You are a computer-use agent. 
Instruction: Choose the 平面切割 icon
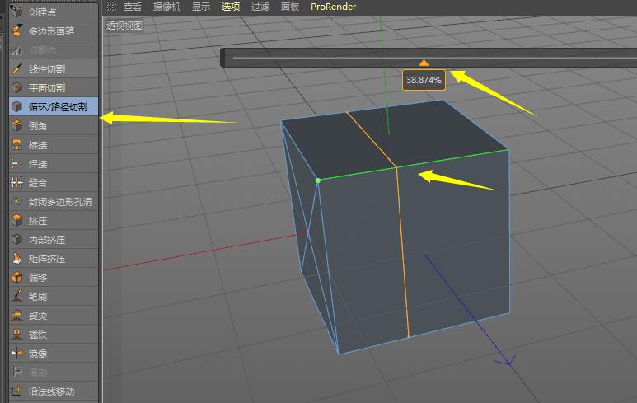[x=16, y=87]
